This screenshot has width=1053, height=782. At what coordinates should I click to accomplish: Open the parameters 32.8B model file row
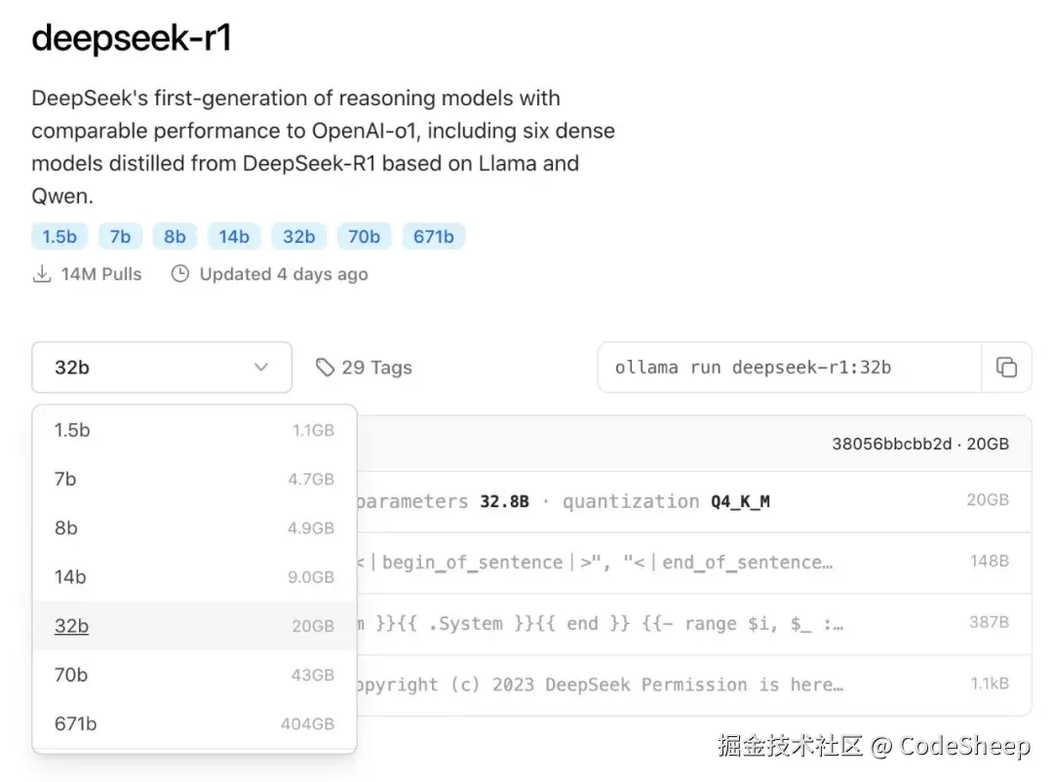tap(682, 501)
